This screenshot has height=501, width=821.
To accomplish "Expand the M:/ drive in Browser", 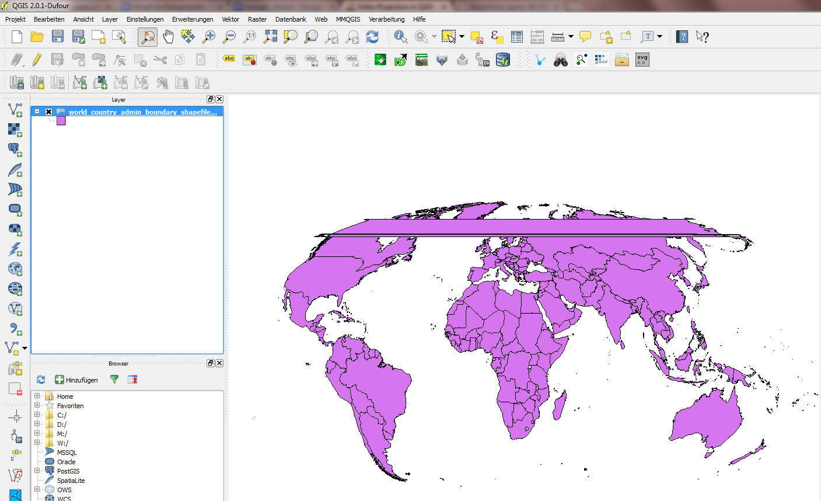I will [37, 433].
